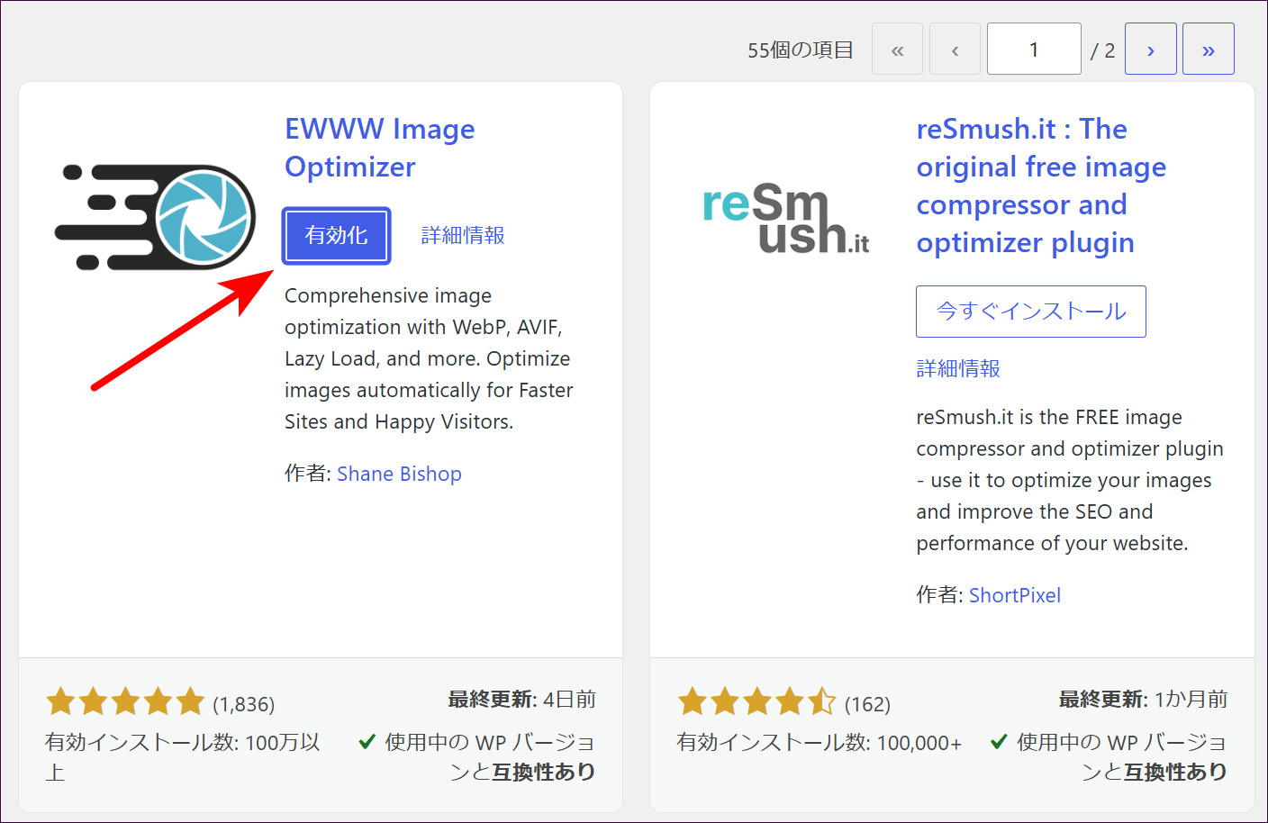Click 最終更新: 1か月前 text
The image size is (1268, 823).
[x=1143, y=700]
